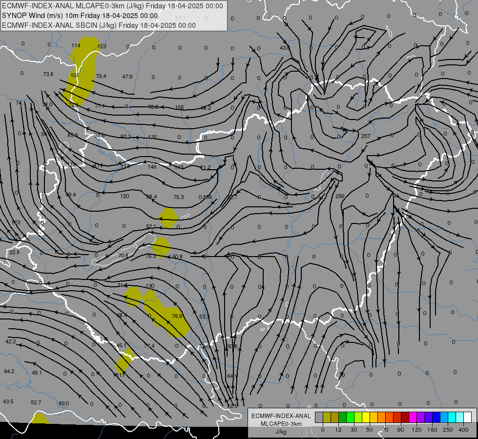Pick the olive-yellow swatch next to gray

(x=327, y=418)
